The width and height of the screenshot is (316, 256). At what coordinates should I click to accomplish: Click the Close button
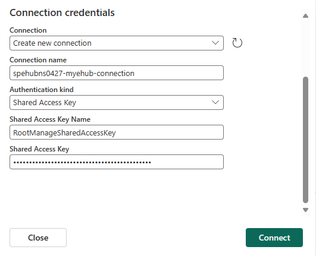tap(38, 238)
